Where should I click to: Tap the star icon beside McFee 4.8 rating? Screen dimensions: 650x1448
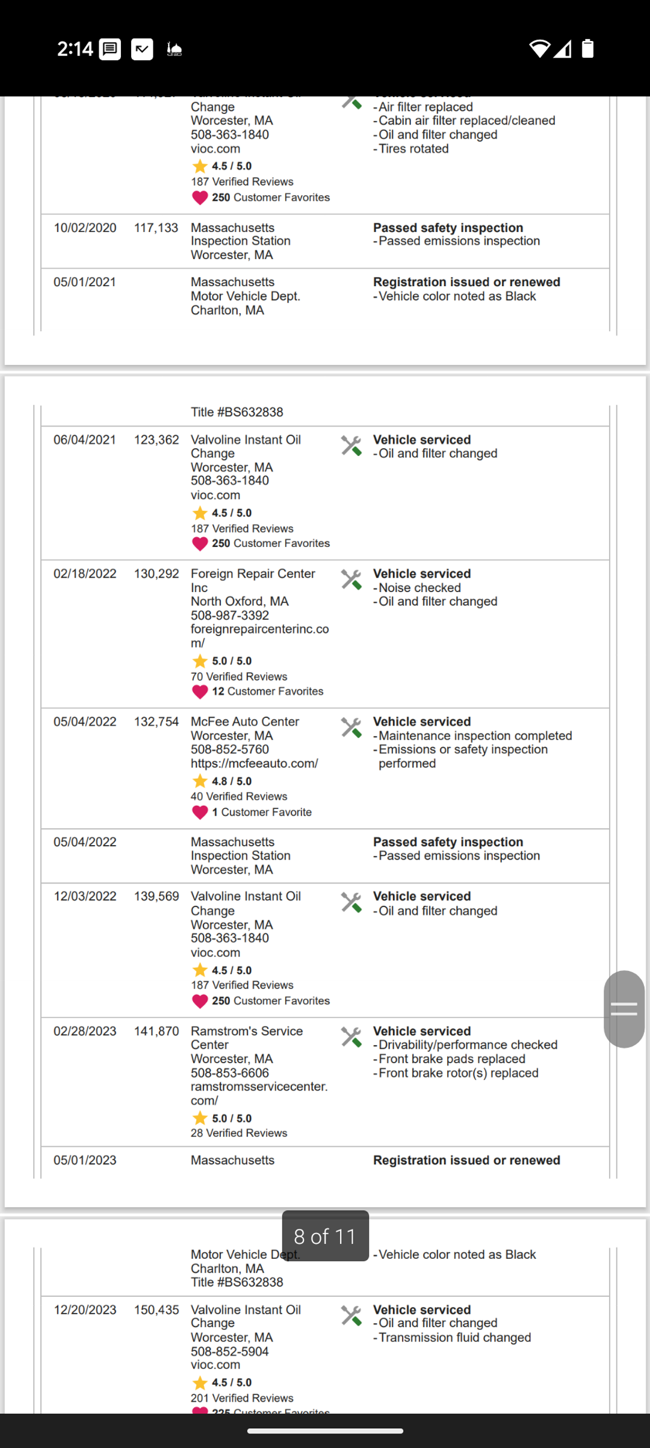point(199,781)
